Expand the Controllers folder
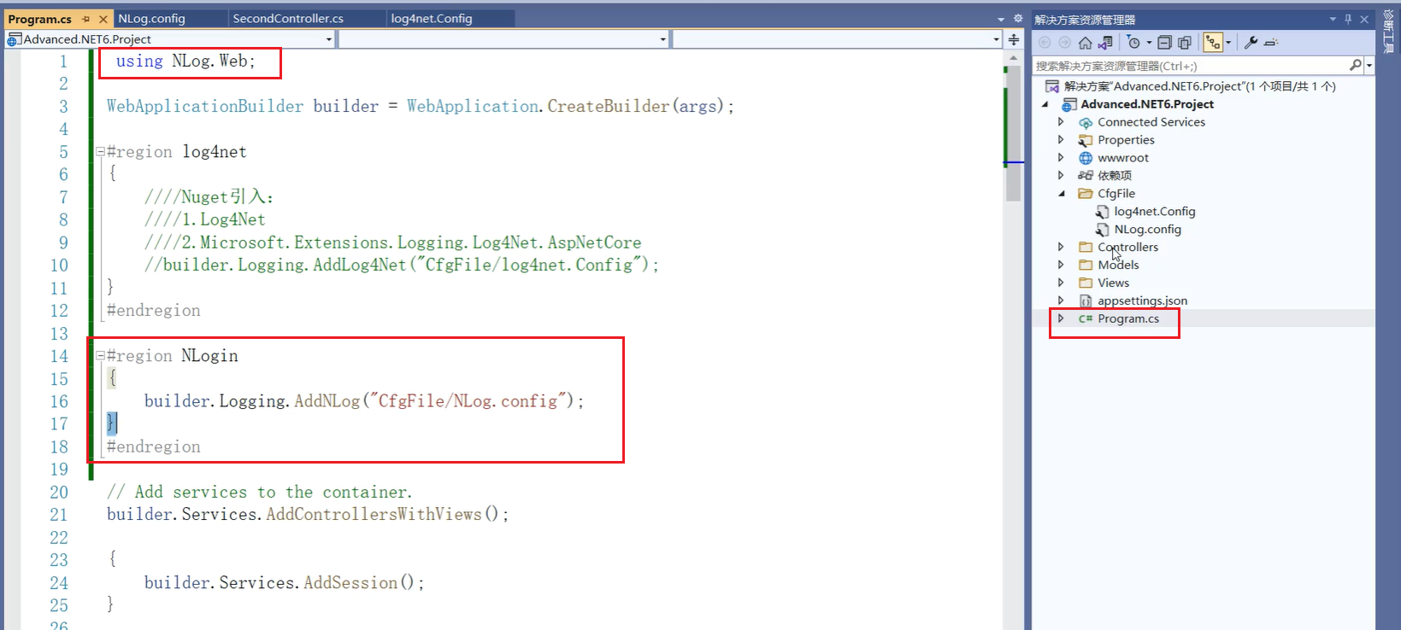The height and width of the screenshot is (630, 1401). point(1062,247)
